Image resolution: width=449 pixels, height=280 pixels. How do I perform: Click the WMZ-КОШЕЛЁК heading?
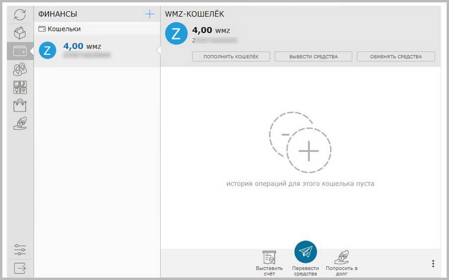pos(194,14)
